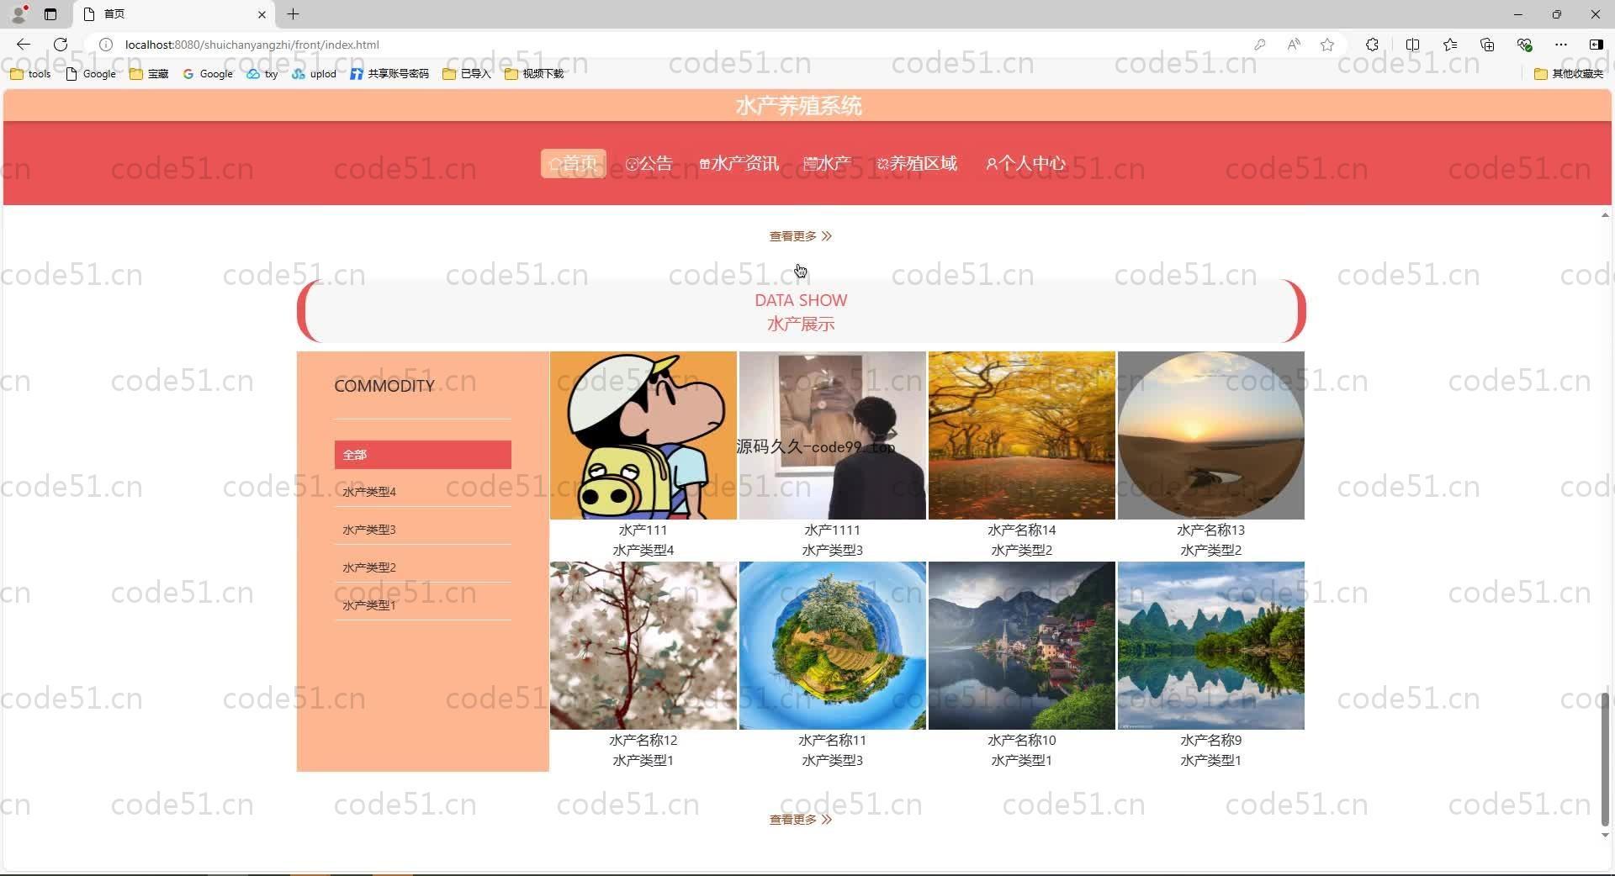Image resolution: width=1615 pixels, height=876 pixels.
Task: Open password manager key icon
Action: point(1259,45)
